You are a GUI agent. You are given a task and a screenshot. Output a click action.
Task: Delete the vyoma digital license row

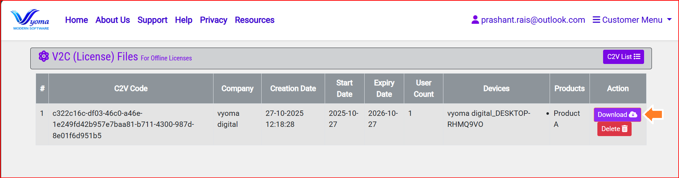(614, 129)
